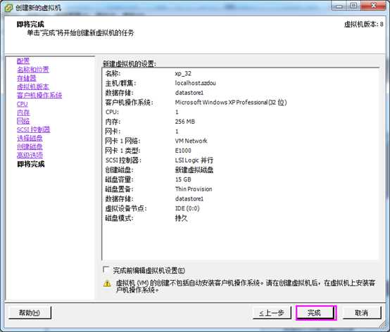The height and width of the screenshot is (332, 390).
Task: Open the CPU step link
Action: [x=22, y=104]
